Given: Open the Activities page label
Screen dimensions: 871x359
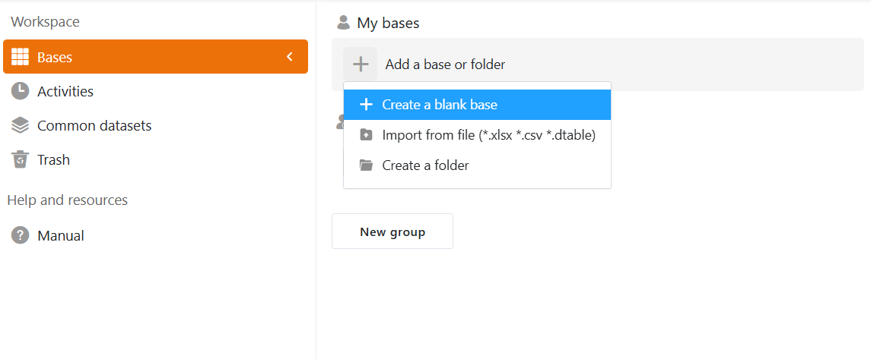Looking at the screenshot, I should pos(65,91).
